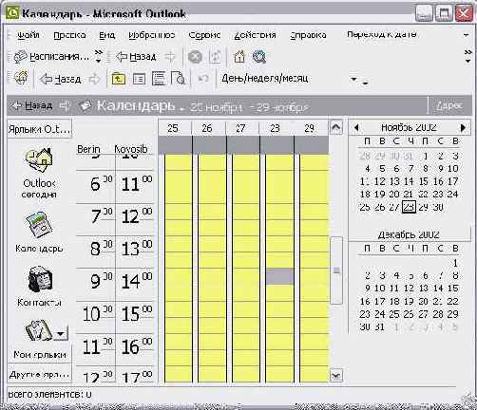Open the Избранное menu
The width and height of the screenshot is (477, 410).
point(152,35)
